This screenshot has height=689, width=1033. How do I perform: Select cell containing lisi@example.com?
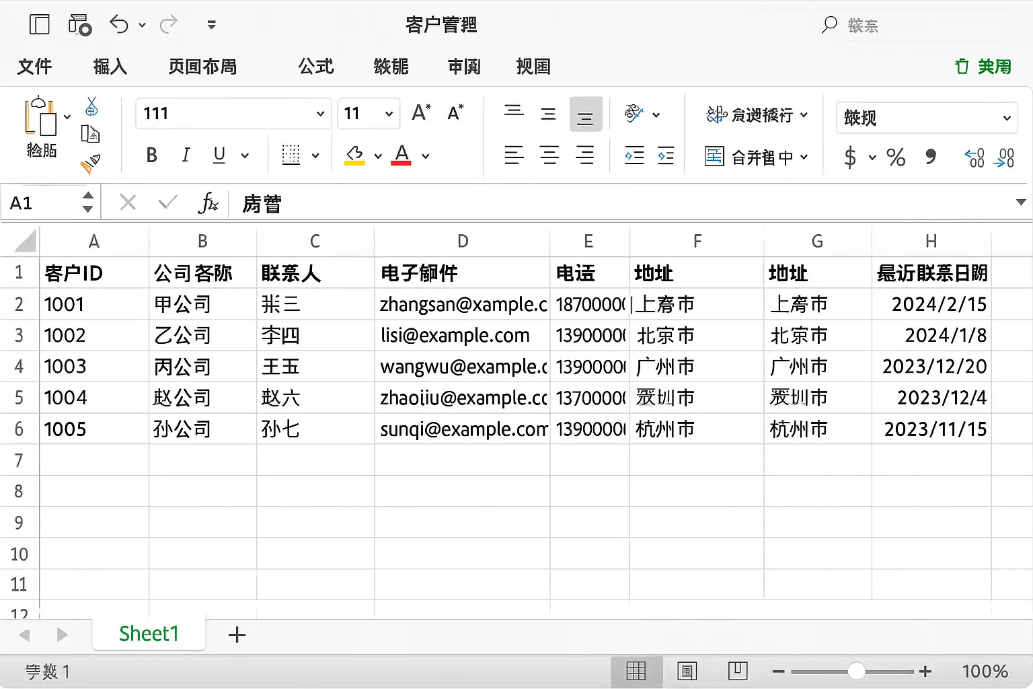(x=462, y=335)
